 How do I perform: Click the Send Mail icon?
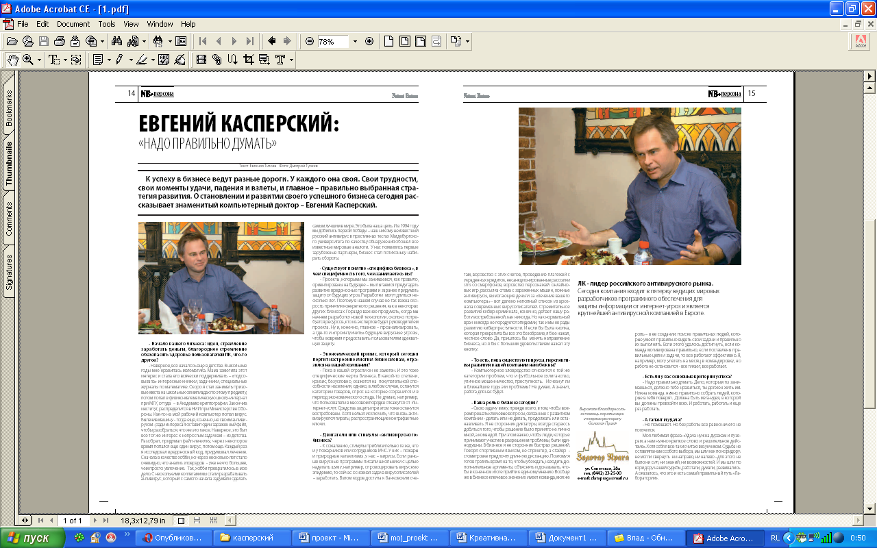pyautogui.click(x=74, y=41)
